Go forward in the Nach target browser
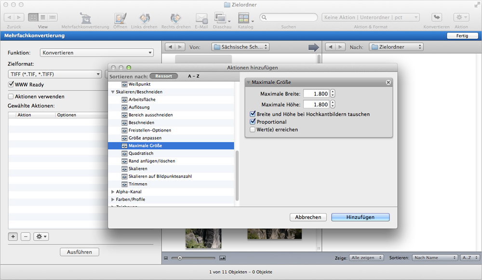482x280 pixels. click(340, 47)
